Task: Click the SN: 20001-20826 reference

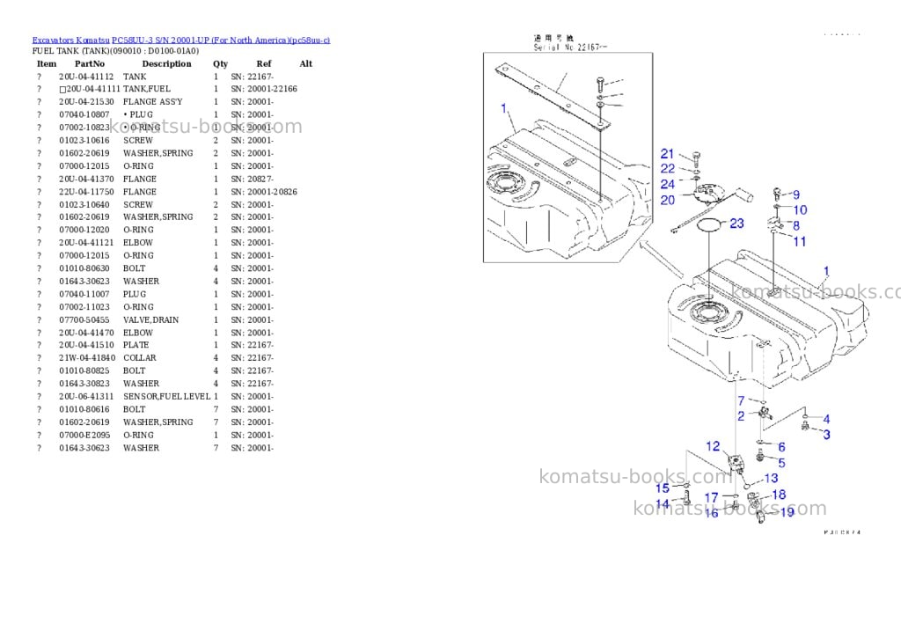Action: click(264, 192)
